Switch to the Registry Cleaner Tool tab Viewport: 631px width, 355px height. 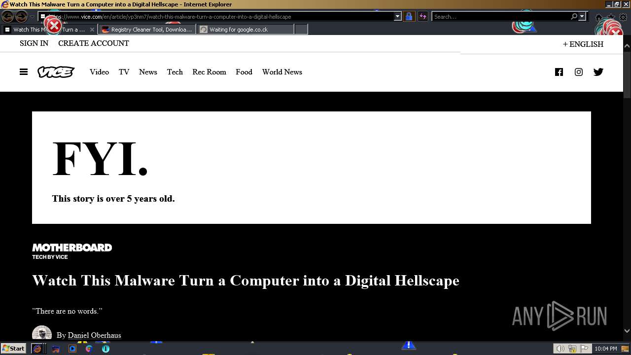[147, 30]
